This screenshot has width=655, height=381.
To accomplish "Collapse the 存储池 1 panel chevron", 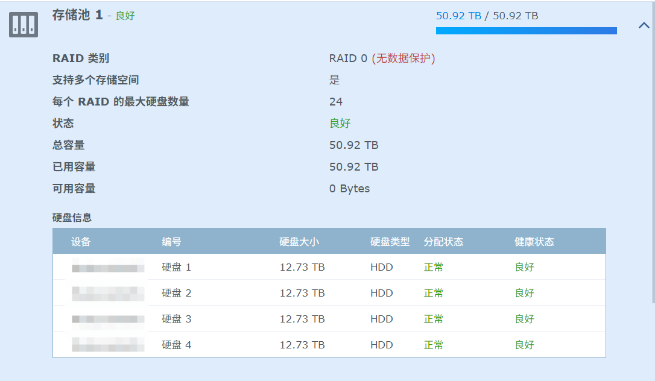I will pos(644,25).
